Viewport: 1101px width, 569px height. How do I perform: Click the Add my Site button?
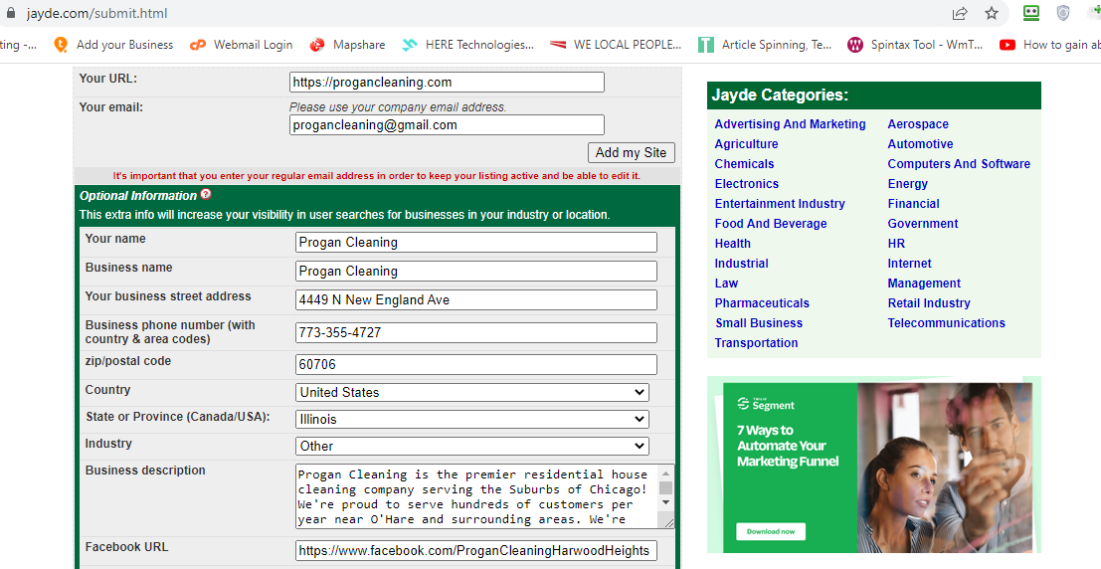[x=631, y=152]
